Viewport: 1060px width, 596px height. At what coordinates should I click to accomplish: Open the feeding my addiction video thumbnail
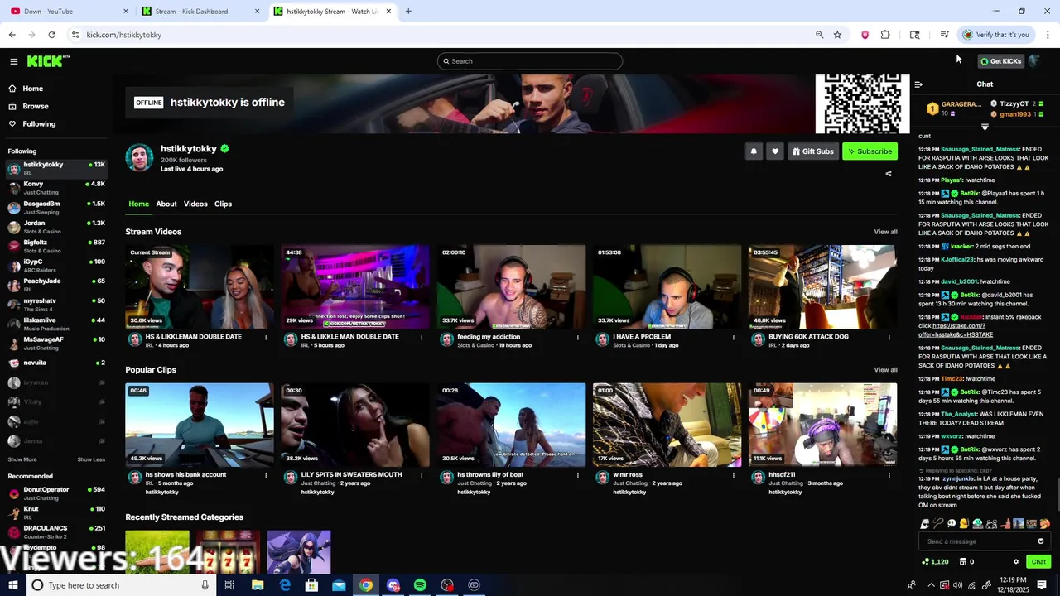[511, 286]
